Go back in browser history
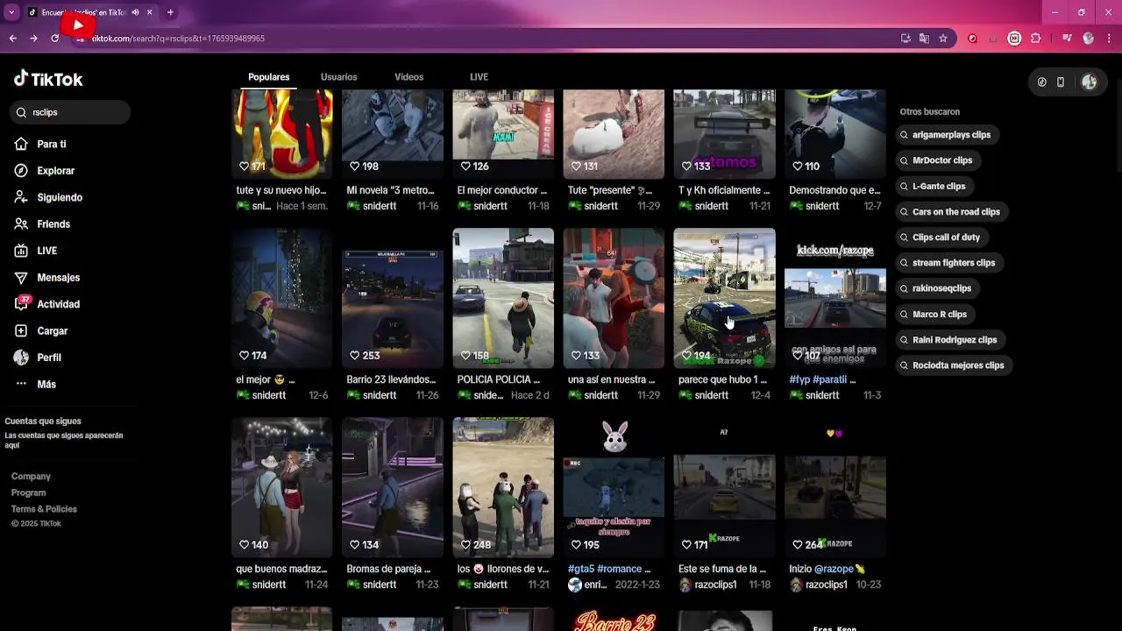 [12, 39]
